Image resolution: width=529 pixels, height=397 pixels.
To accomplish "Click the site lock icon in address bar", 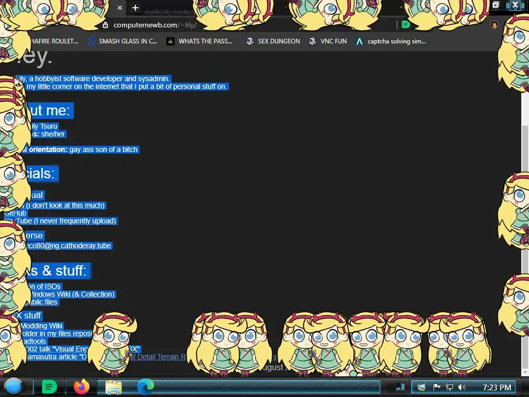I will tap(105, 25).
